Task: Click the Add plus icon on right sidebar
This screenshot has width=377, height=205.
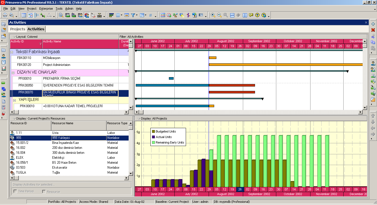Action: 373,24
